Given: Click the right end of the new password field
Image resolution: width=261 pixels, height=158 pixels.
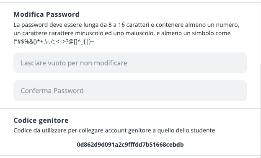Looking at the screenshot, I should click(x=240, y=63).
